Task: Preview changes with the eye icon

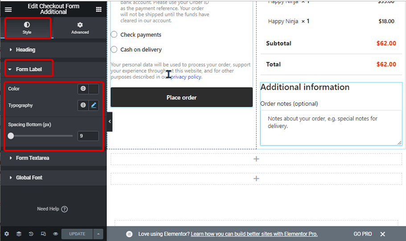Action: click(x=55, y=234)
